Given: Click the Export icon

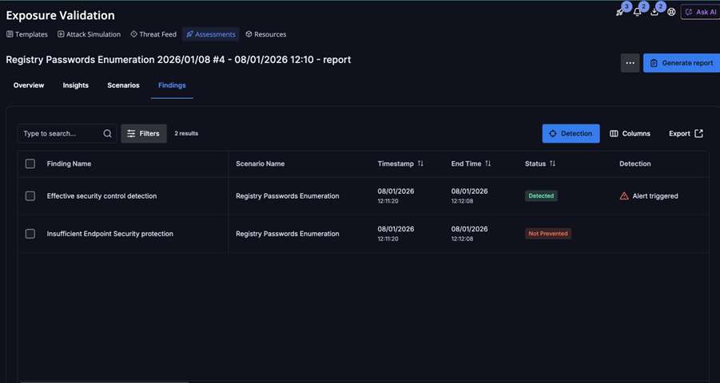Looking at the screenshot, I should (698, 134).
